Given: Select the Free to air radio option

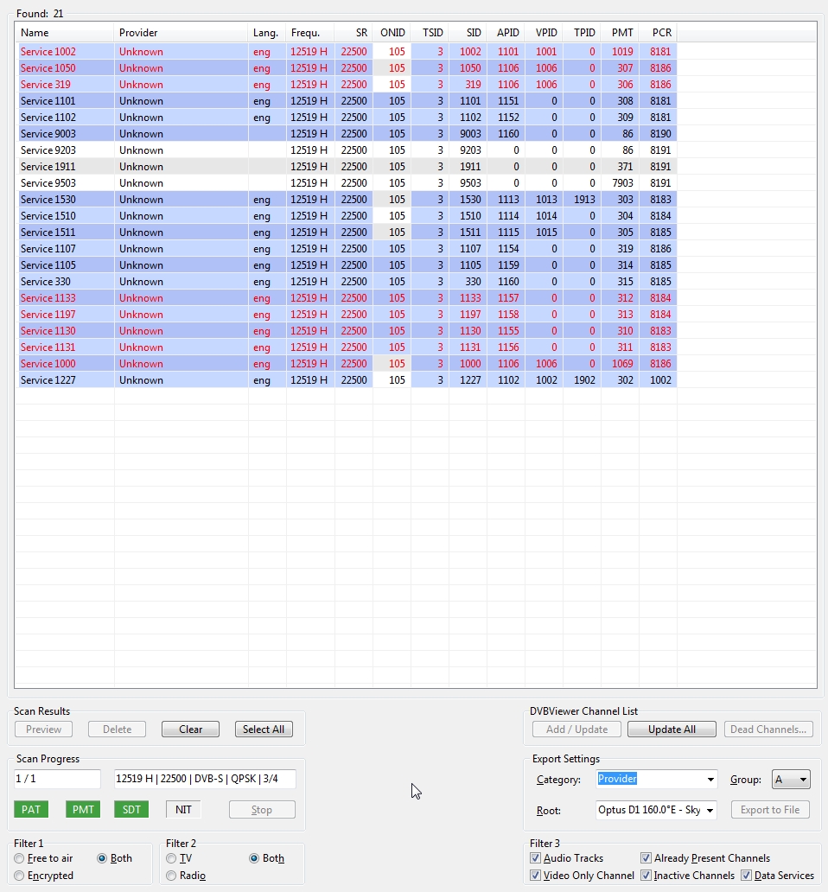Looking at the screenshot, I should pos(20,858).
